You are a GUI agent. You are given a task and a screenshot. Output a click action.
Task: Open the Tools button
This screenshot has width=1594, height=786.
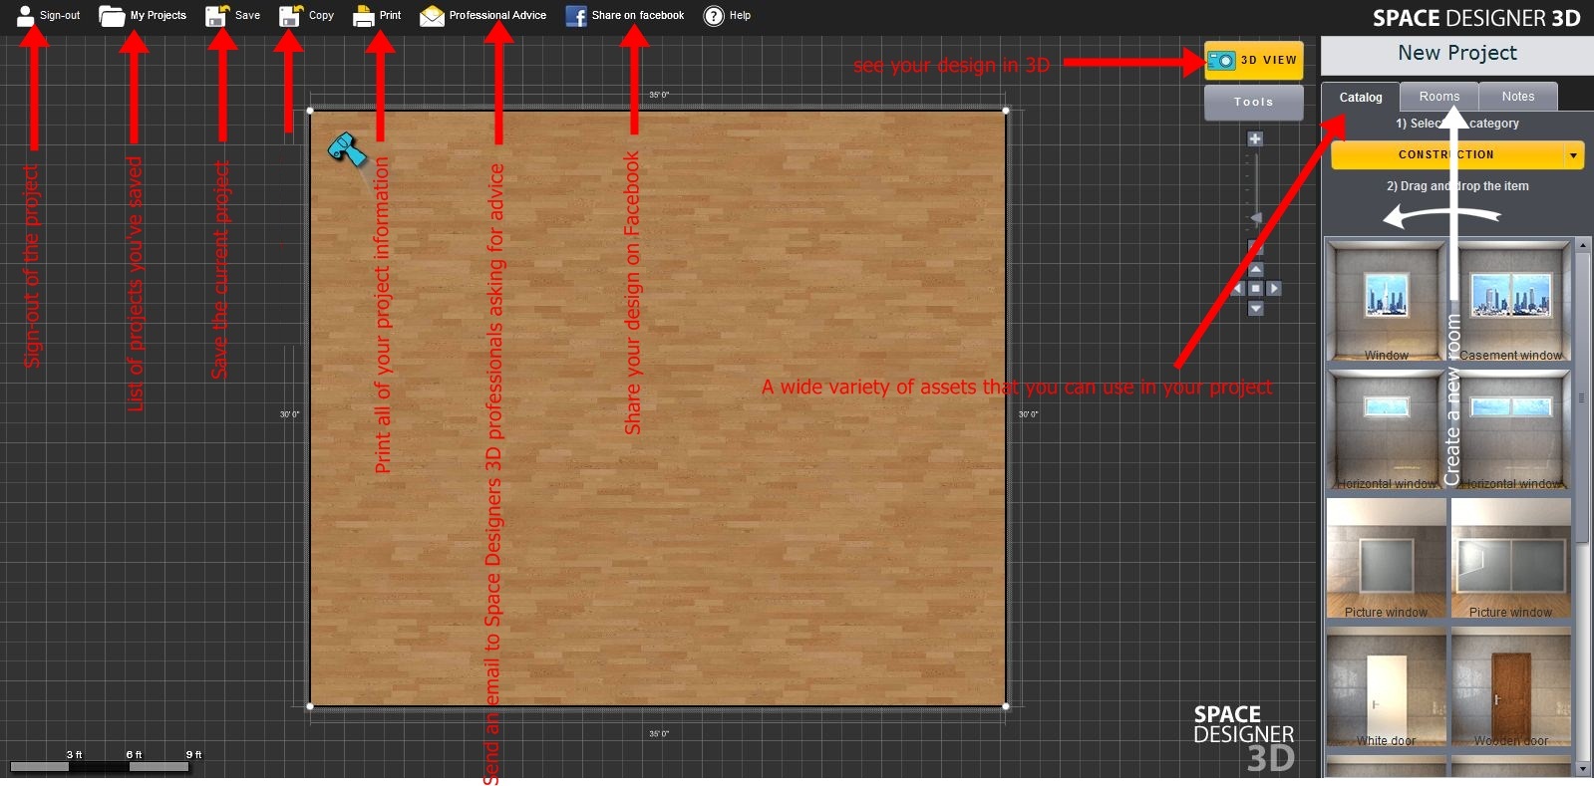[x=1254, y=102]
